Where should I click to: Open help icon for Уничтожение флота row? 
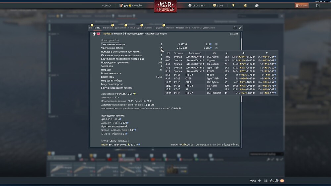click(216, 48)
